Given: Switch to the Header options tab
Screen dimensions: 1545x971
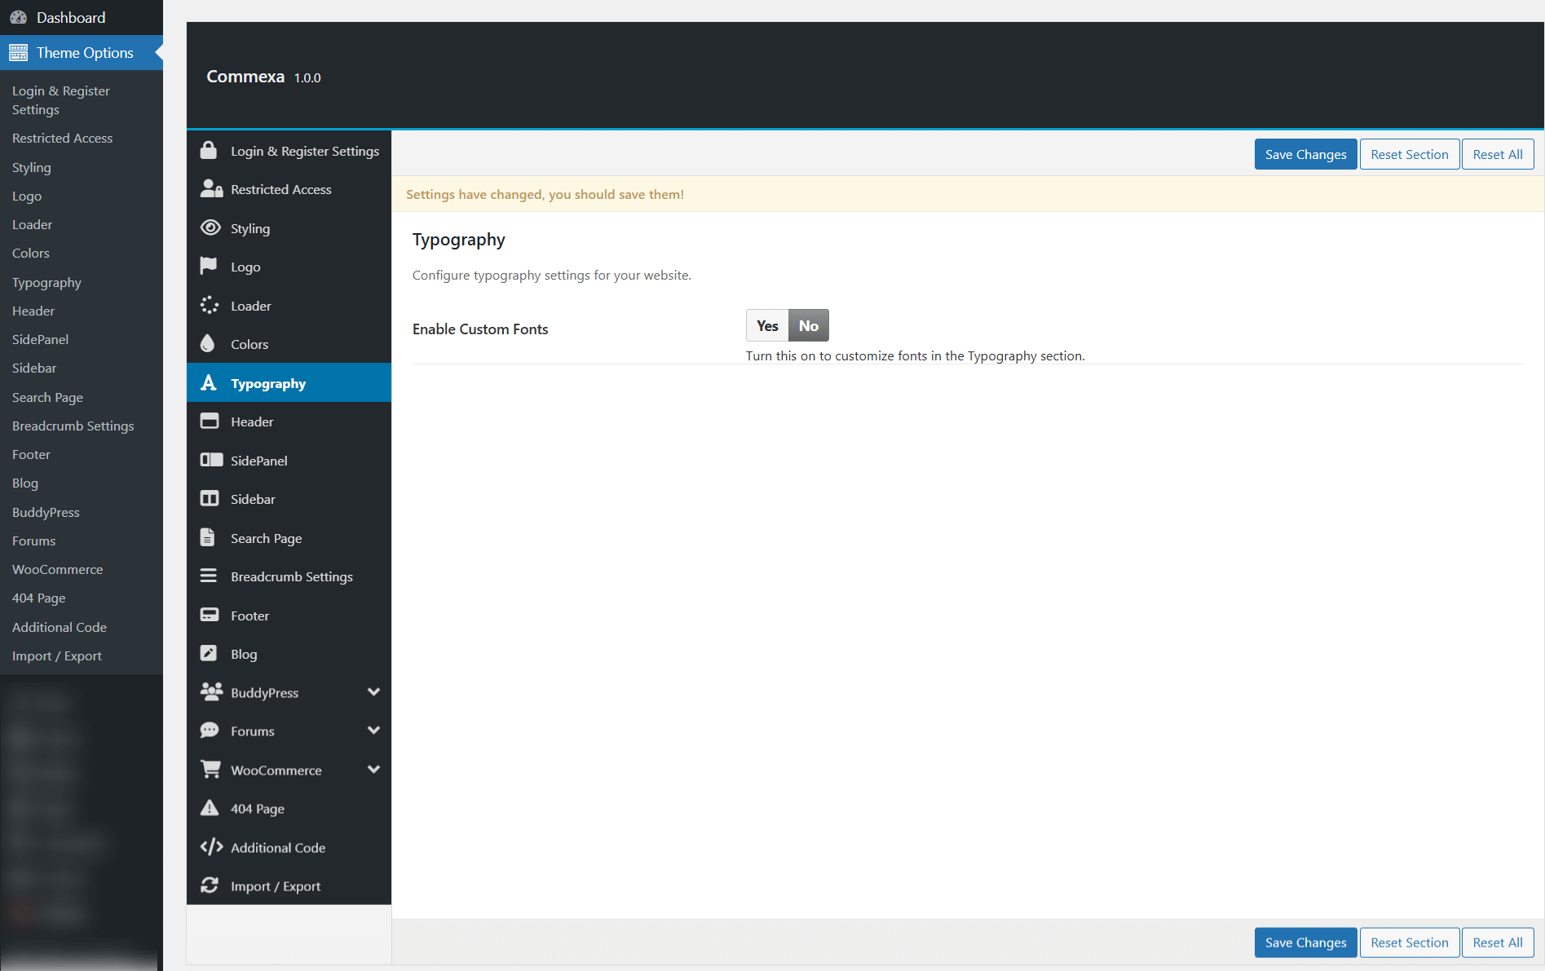Looking at the screenshot, I should [252, 422].
